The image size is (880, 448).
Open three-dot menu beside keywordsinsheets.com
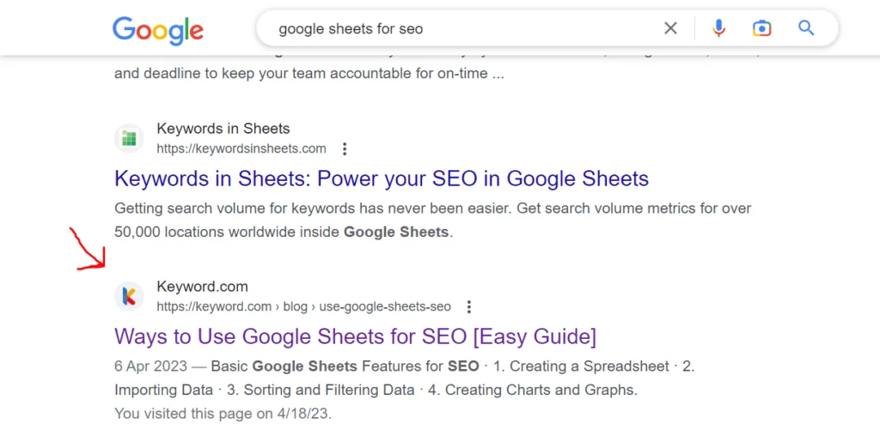[x=345, y=149]
